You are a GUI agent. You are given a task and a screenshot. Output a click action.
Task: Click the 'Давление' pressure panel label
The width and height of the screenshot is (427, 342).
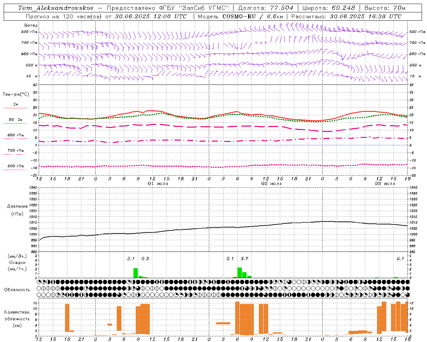coord(17,206)
